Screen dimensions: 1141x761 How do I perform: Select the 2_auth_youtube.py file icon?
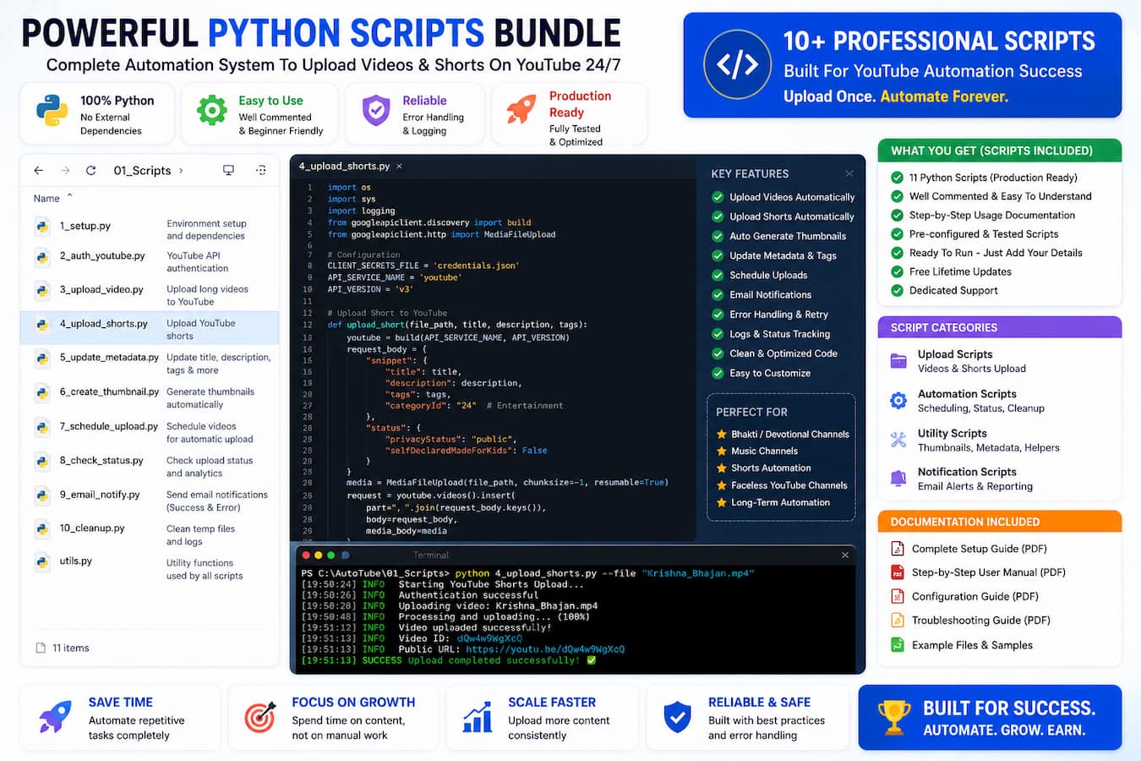point(42,256)
